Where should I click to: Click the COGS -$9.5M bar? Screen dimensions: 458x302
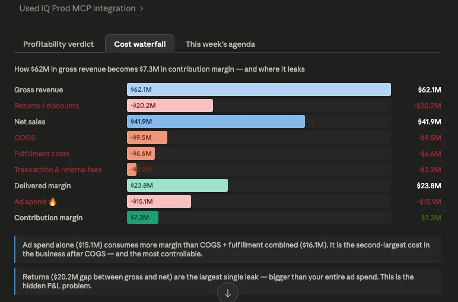click(147, 137)
